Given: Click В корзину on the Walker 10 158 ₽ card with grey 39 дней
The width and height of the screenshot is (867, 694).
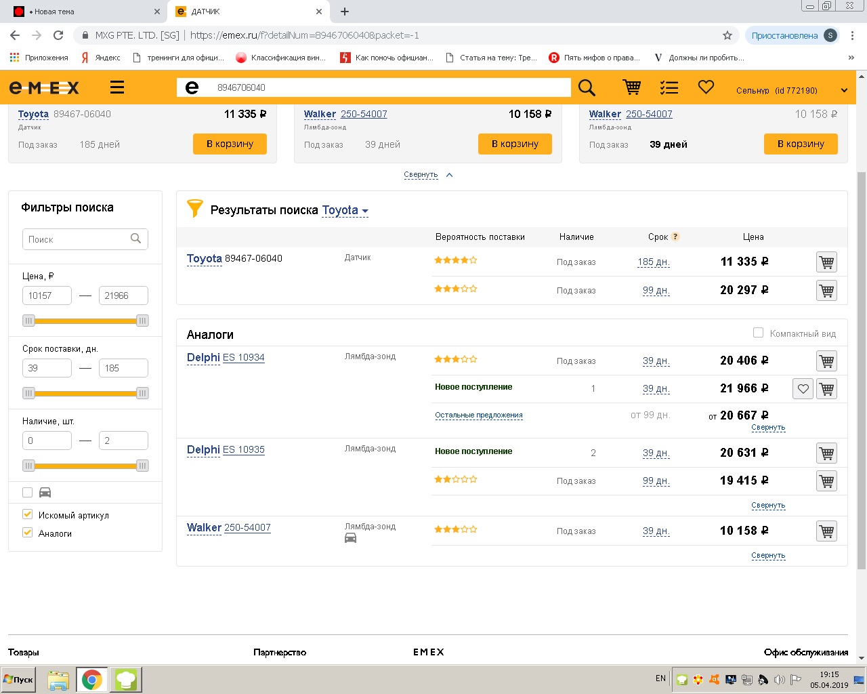Looking at the screenshot, I should click(x=515, y=144).
